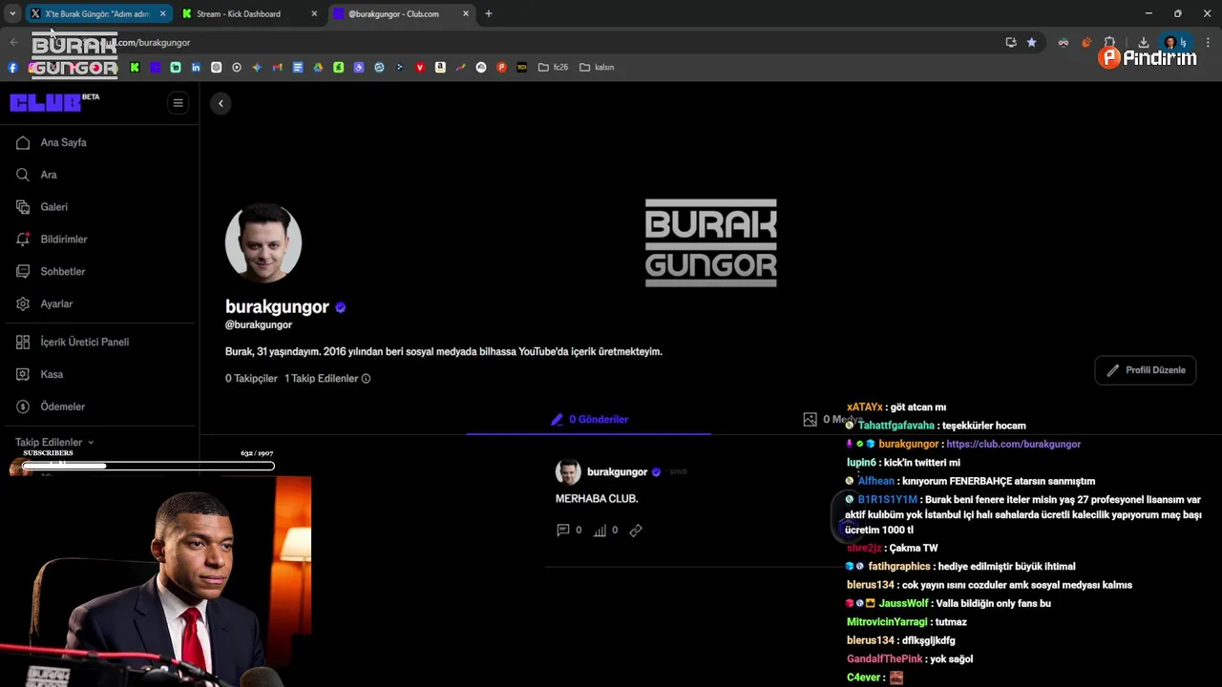Click the glasses face extension icon
Image resolution: width=1222 pixels, height=687 pixels.
[1063, 42]
